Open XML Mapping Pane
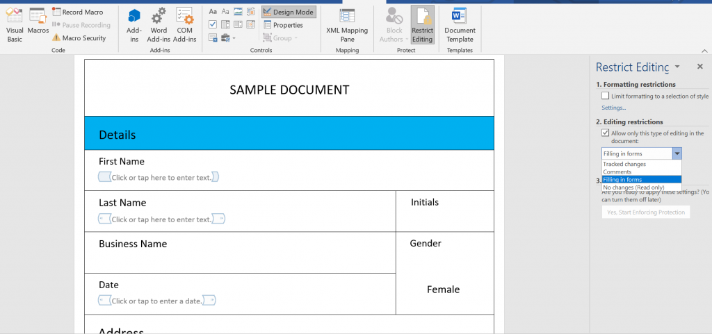This screenshot has height=334, width=712. (347, 26)
